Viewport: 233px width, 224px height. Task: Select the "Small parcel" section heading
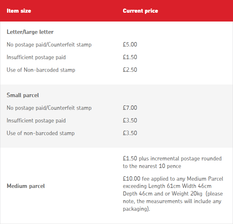pyautogui.click(x=23, y=95)
